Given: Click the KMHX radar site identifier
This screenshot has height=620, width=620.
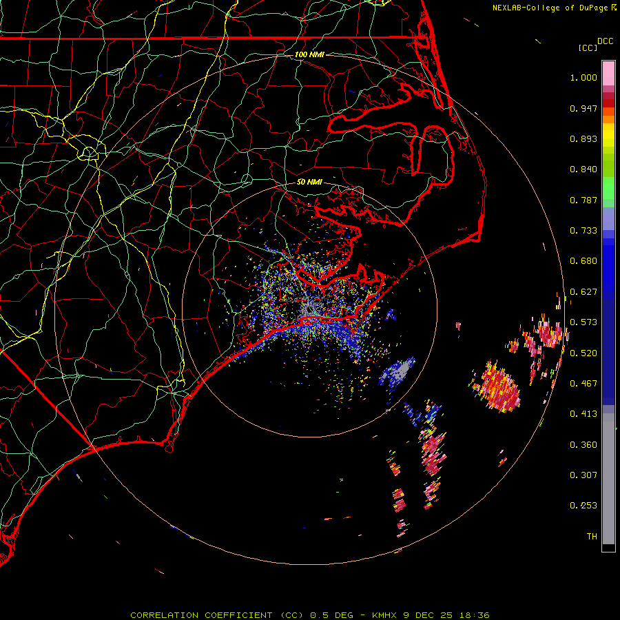Looking at the screenshot, I should tap(386, 615).
